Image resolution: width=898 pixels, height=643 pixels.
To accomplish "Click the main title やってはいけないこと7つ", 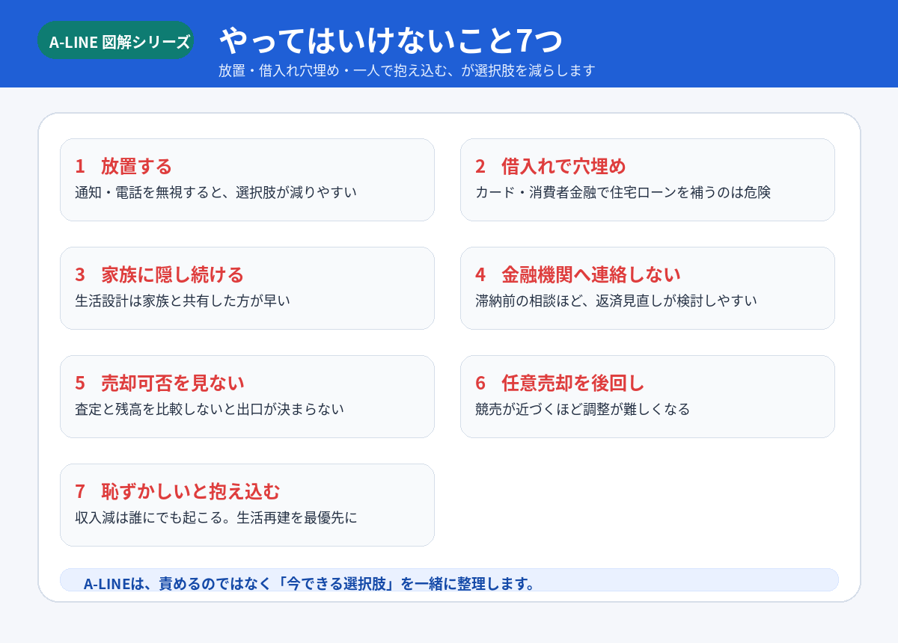I will pyautogui.click(x=391, y=39).
